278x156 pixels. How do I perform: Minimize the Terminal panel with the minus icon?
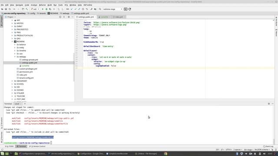[x=273, y=104]
